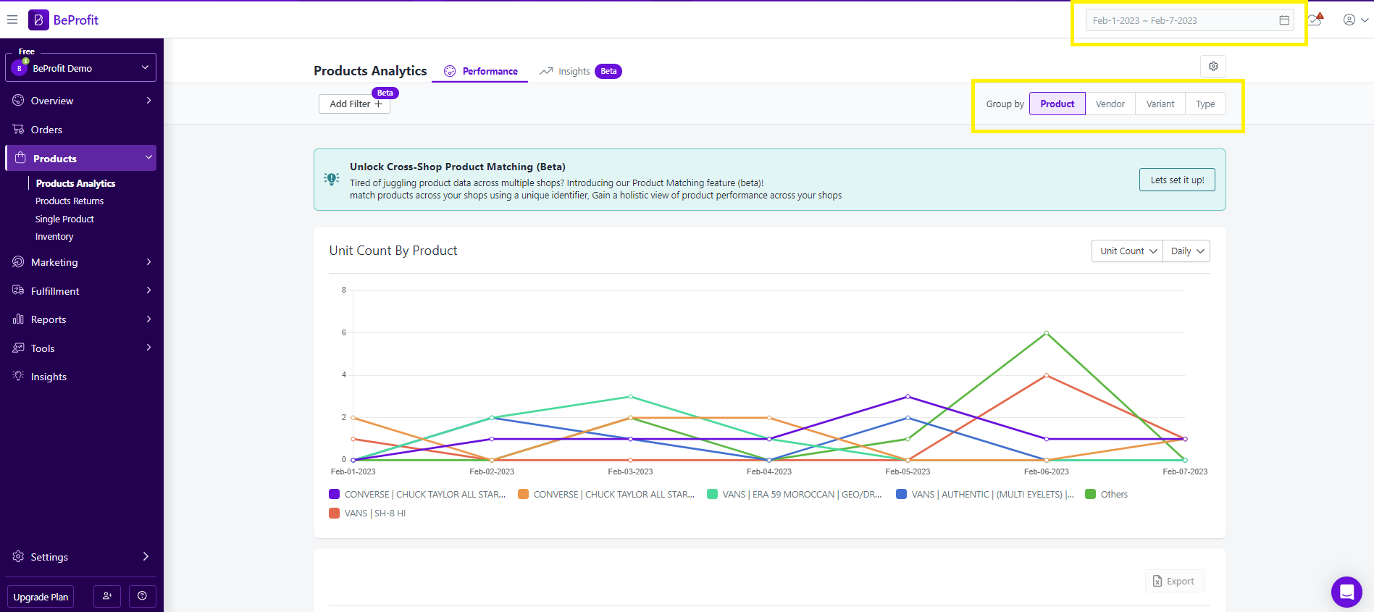This screenshot has width=1374, height=612.
Task: Group by Vendor
Action: 1110,104
